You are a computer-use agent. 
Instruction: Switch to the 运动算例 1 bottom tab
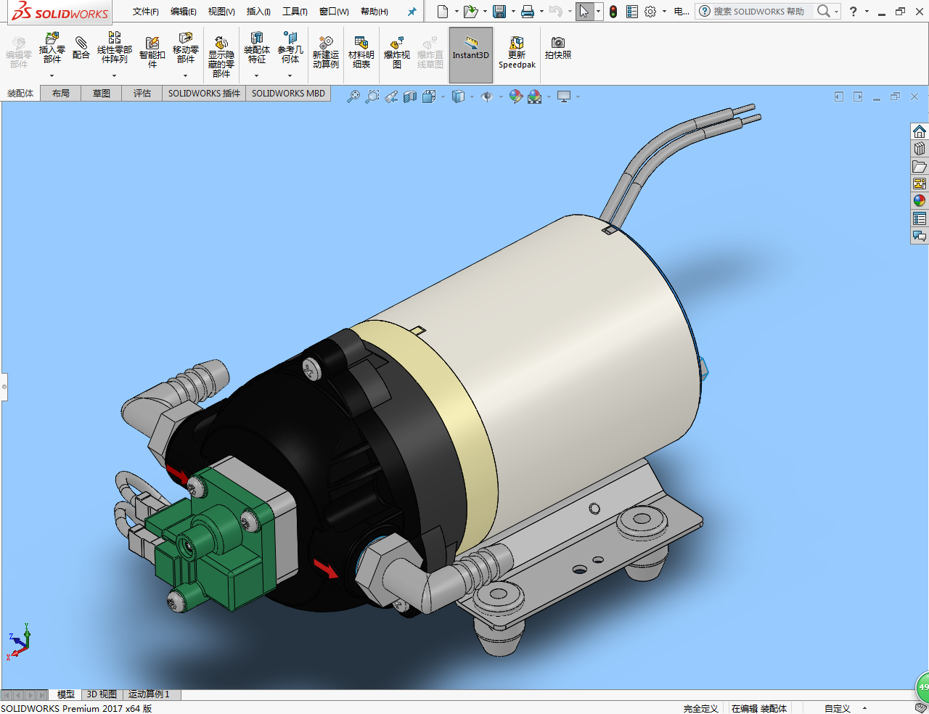[149, 694]
